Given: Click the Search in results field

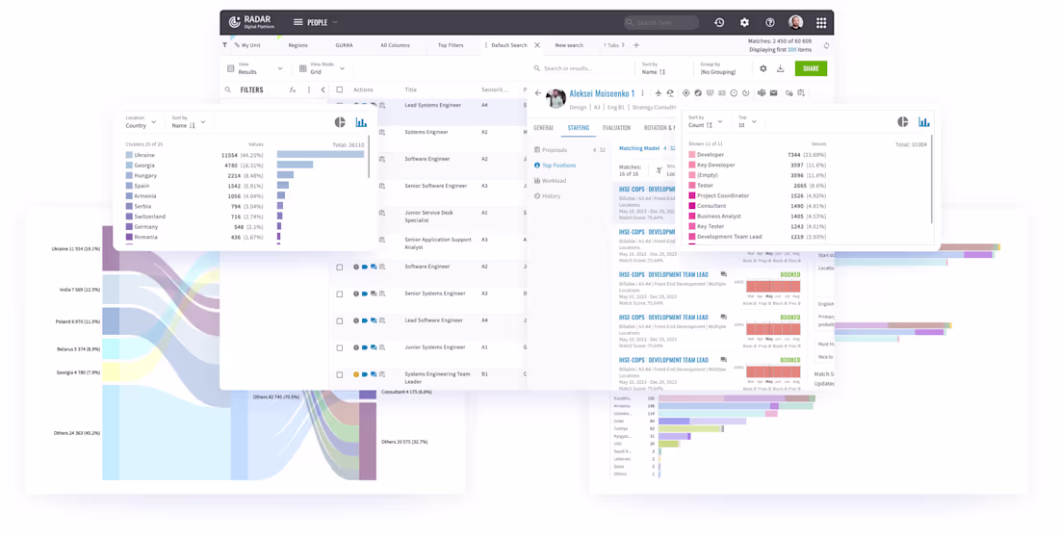Looking at the screenshot, I should (581, 68).
